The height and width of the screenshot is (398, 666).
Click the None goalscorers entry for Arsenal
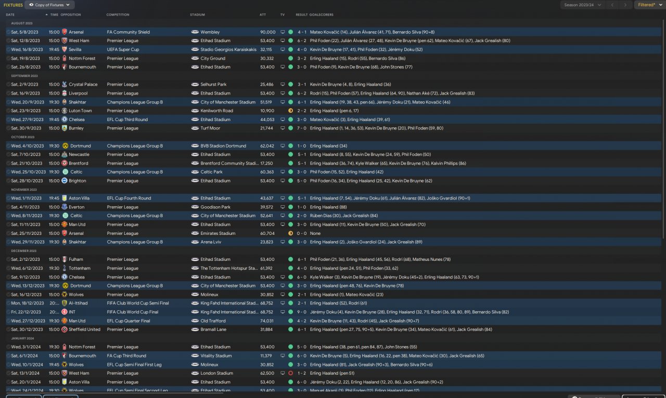[x=315, y=233]
